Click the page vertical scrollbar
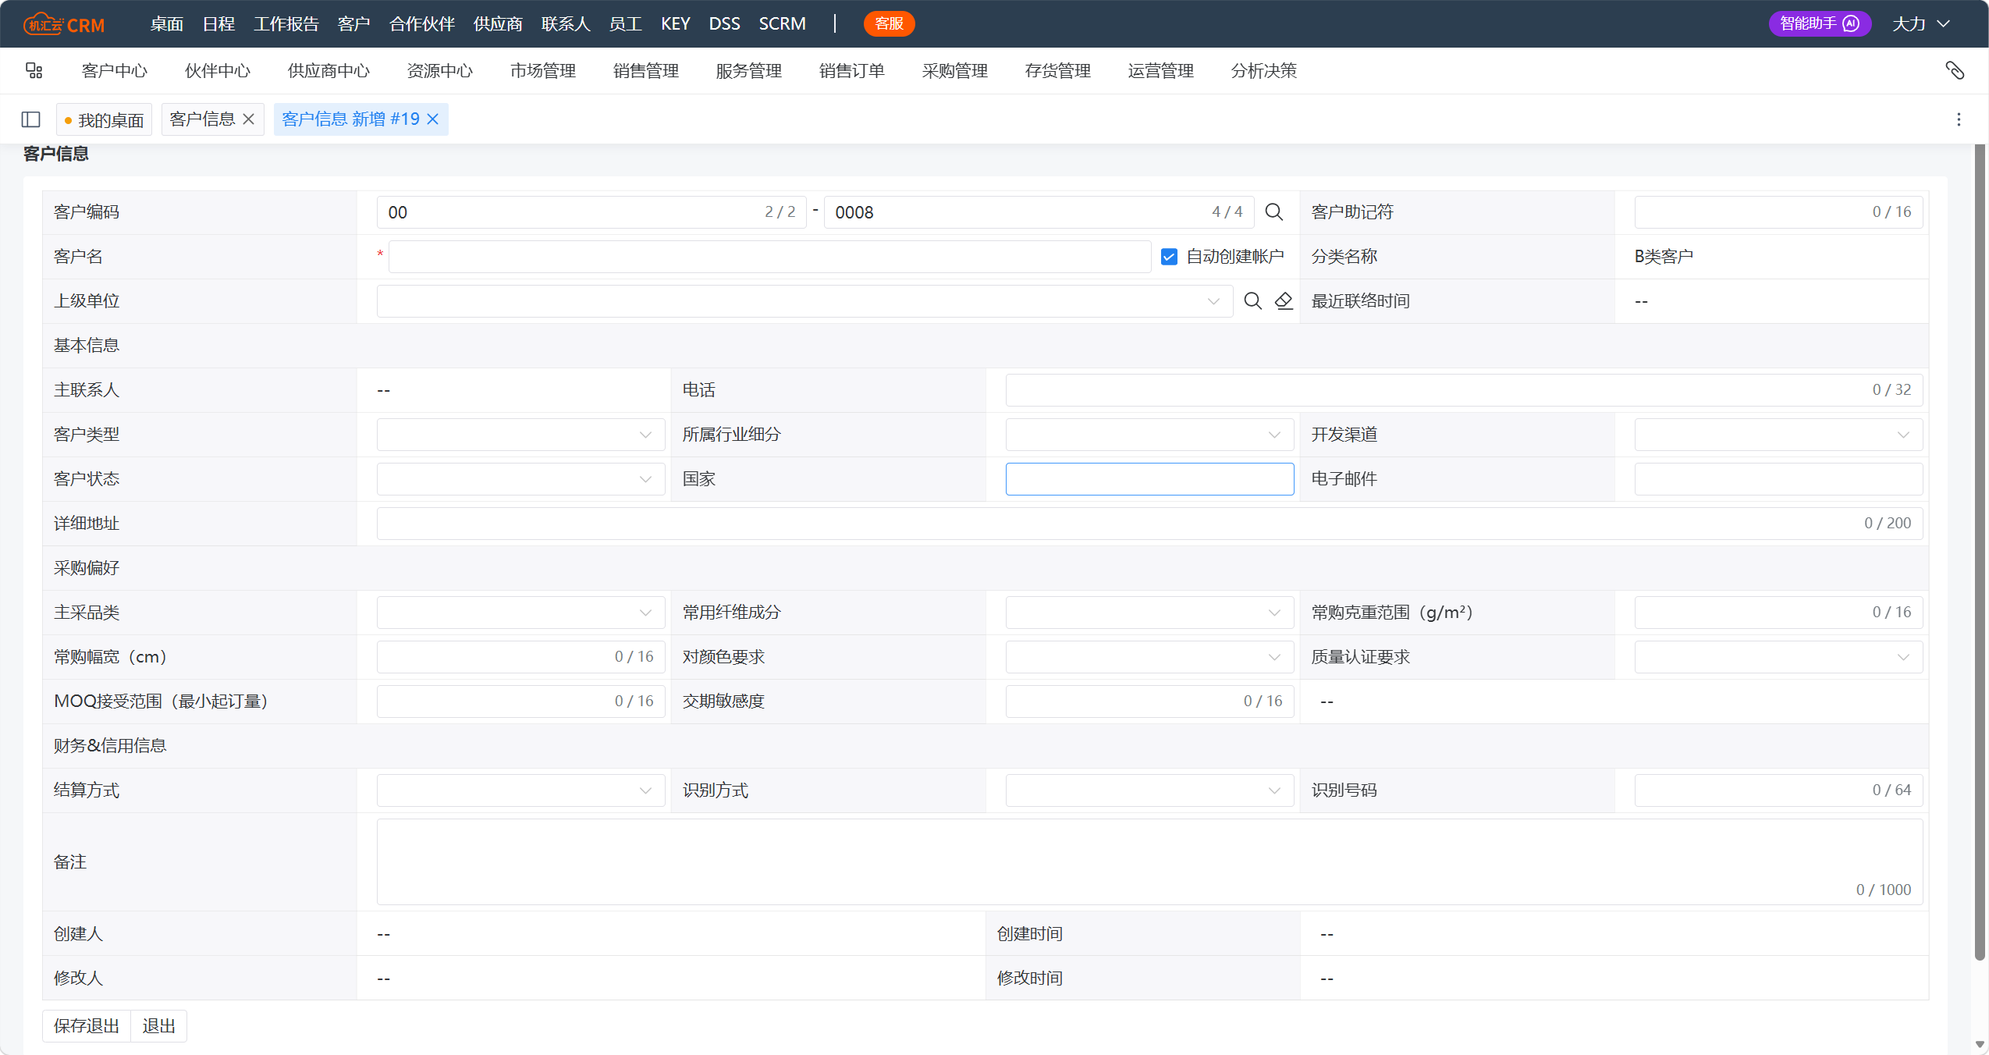Image resolution: width=1989 pixels, height=1055 pixels. (1980, 552)
